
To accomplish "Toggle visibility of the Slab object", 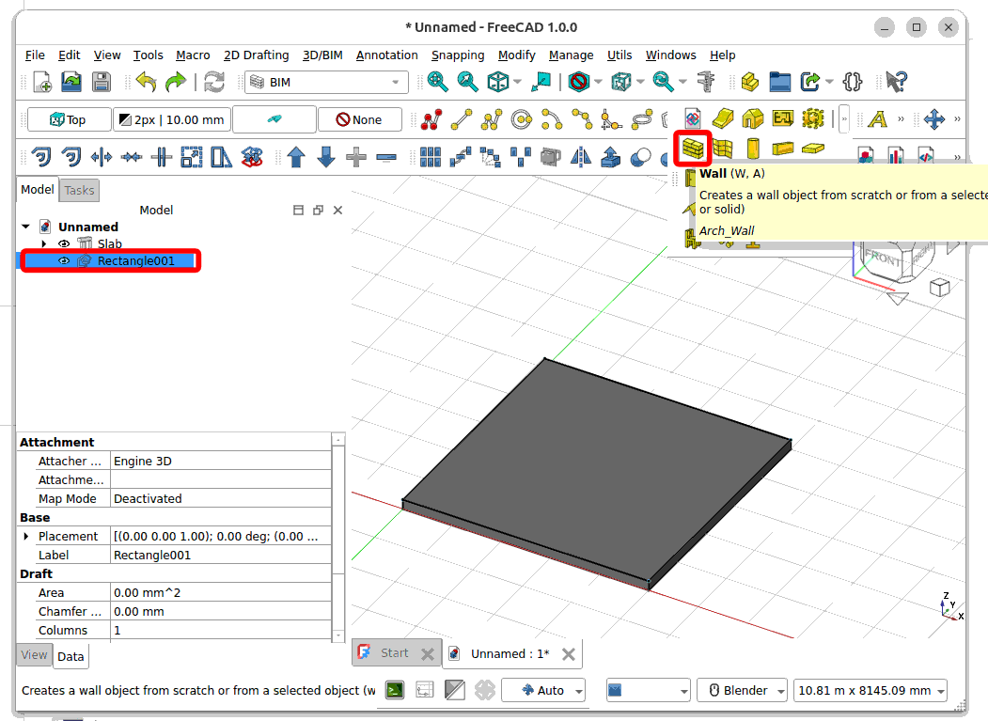I will 65,244.
